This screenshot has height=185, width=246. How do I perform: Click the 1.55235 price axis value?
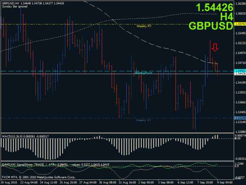coord(240,43)
